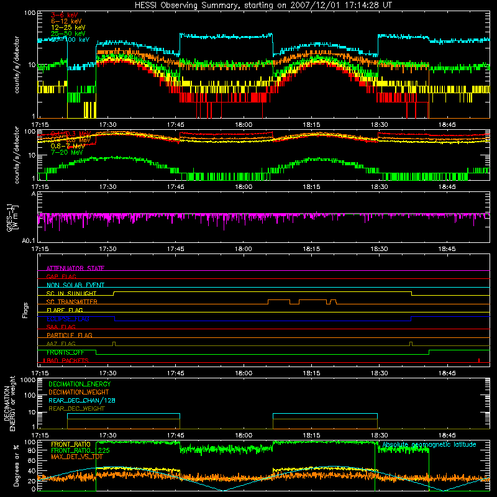Click the 17:30 time label under Flags panel
Screen dimensions: 497x497
click(107, 373)
